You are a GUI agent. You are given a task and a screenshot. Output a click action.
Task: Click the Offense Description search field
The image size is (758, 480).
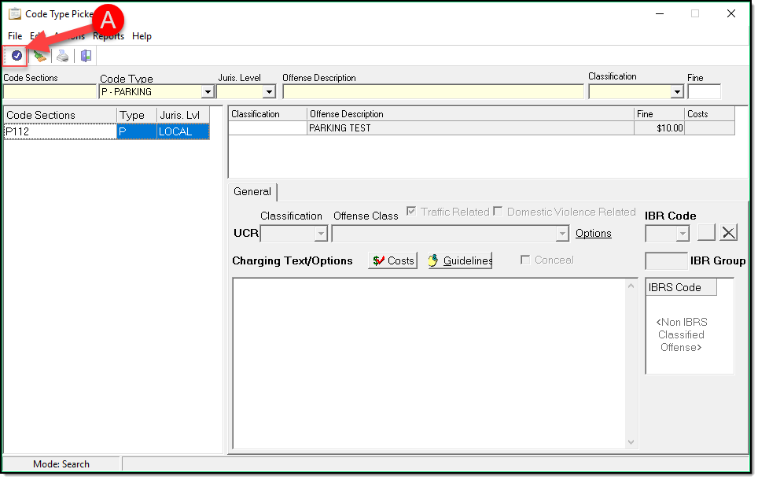coord(432,92)
